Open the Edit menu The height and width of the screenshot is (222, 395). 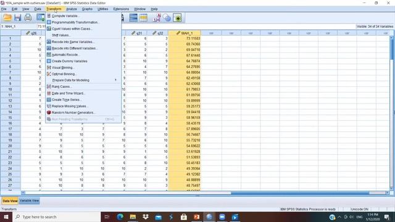(14, 9)
